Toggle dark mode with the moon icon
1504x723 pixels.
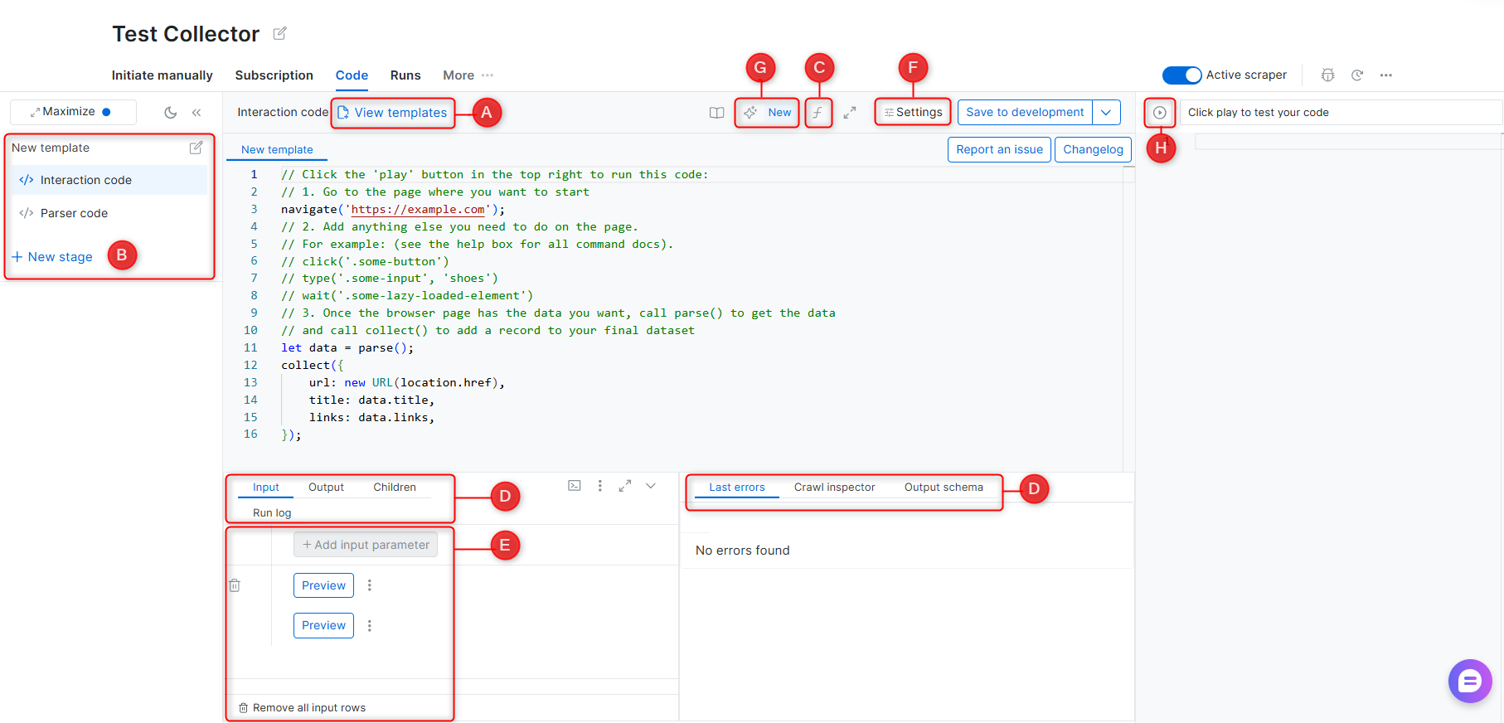pyautogui.click(x=171, y=113)
